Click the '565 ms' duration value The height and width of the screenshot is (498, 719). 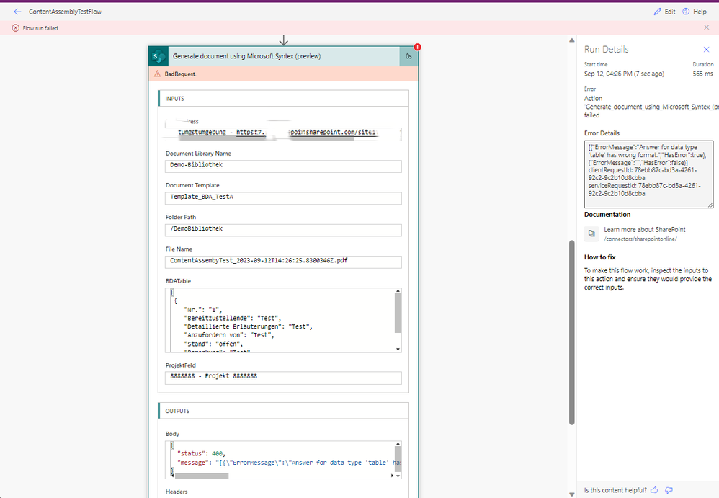tap(702, 74)
